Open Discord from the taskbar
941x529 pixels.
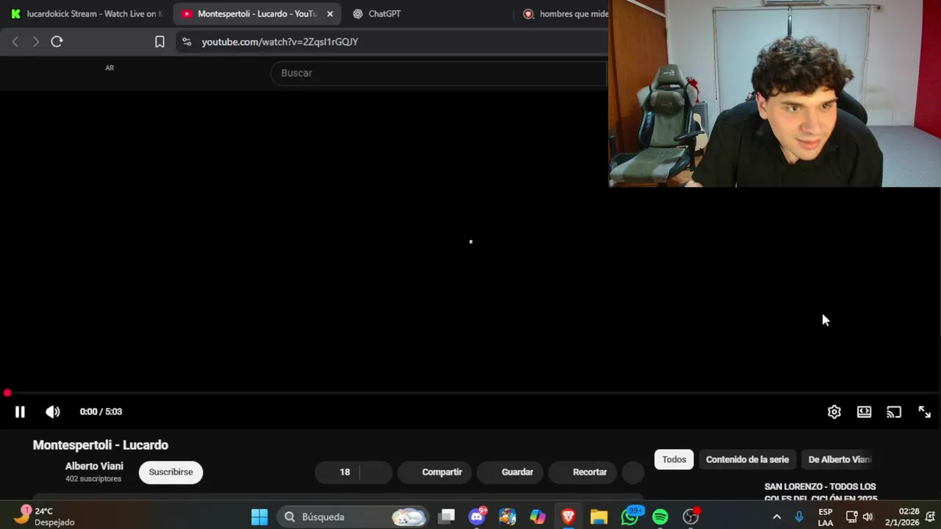pos(477,517)
